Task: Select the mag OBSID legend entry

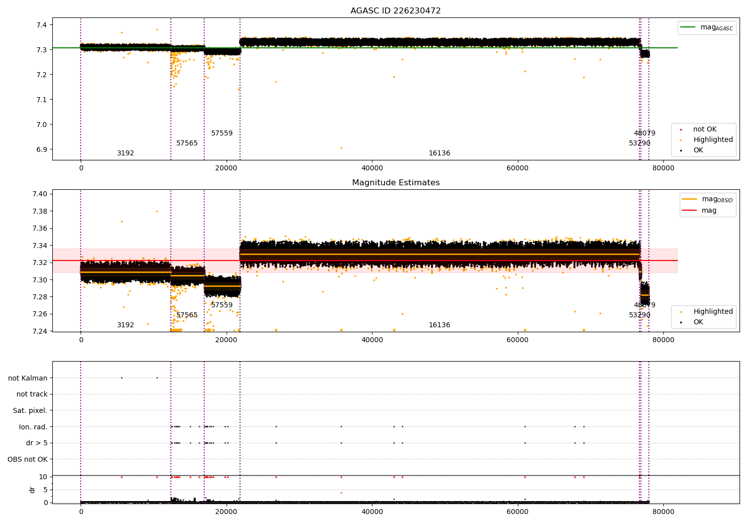Action: point(708,199)
